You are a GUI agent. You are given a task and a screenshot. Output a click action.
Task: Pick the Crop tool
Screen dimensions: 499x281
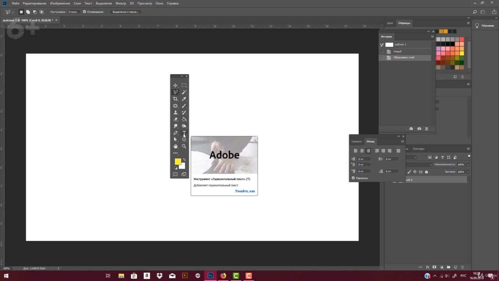coord(175,99)
